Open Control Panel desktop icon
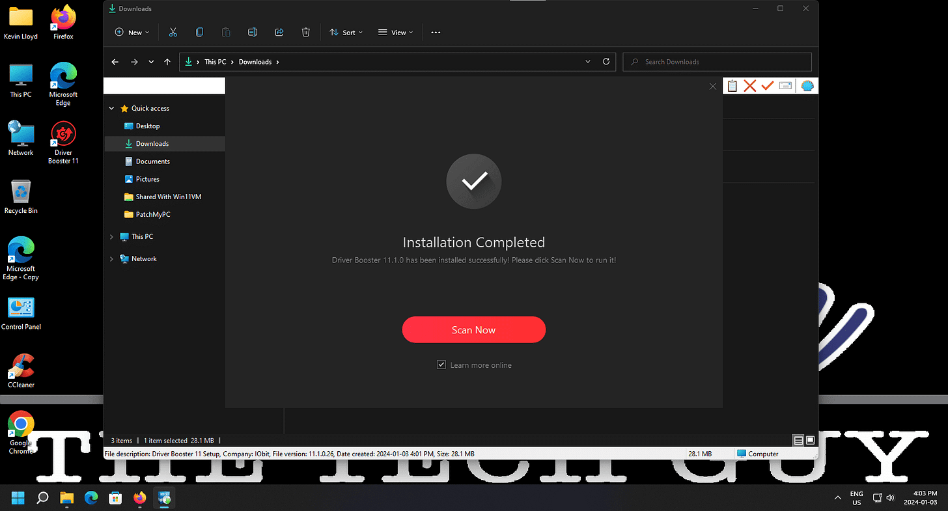Viewport: 948px width, 511px height. (x=21, y=312)
